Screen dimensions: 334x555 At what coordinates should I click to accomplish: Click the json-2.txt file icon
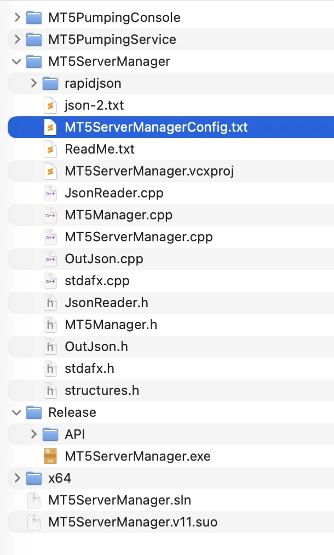coord(50,105)
